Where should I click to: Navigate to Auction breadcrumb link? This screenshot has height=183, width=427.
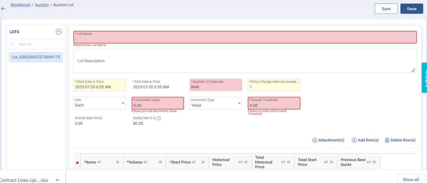tap(42, 5)
